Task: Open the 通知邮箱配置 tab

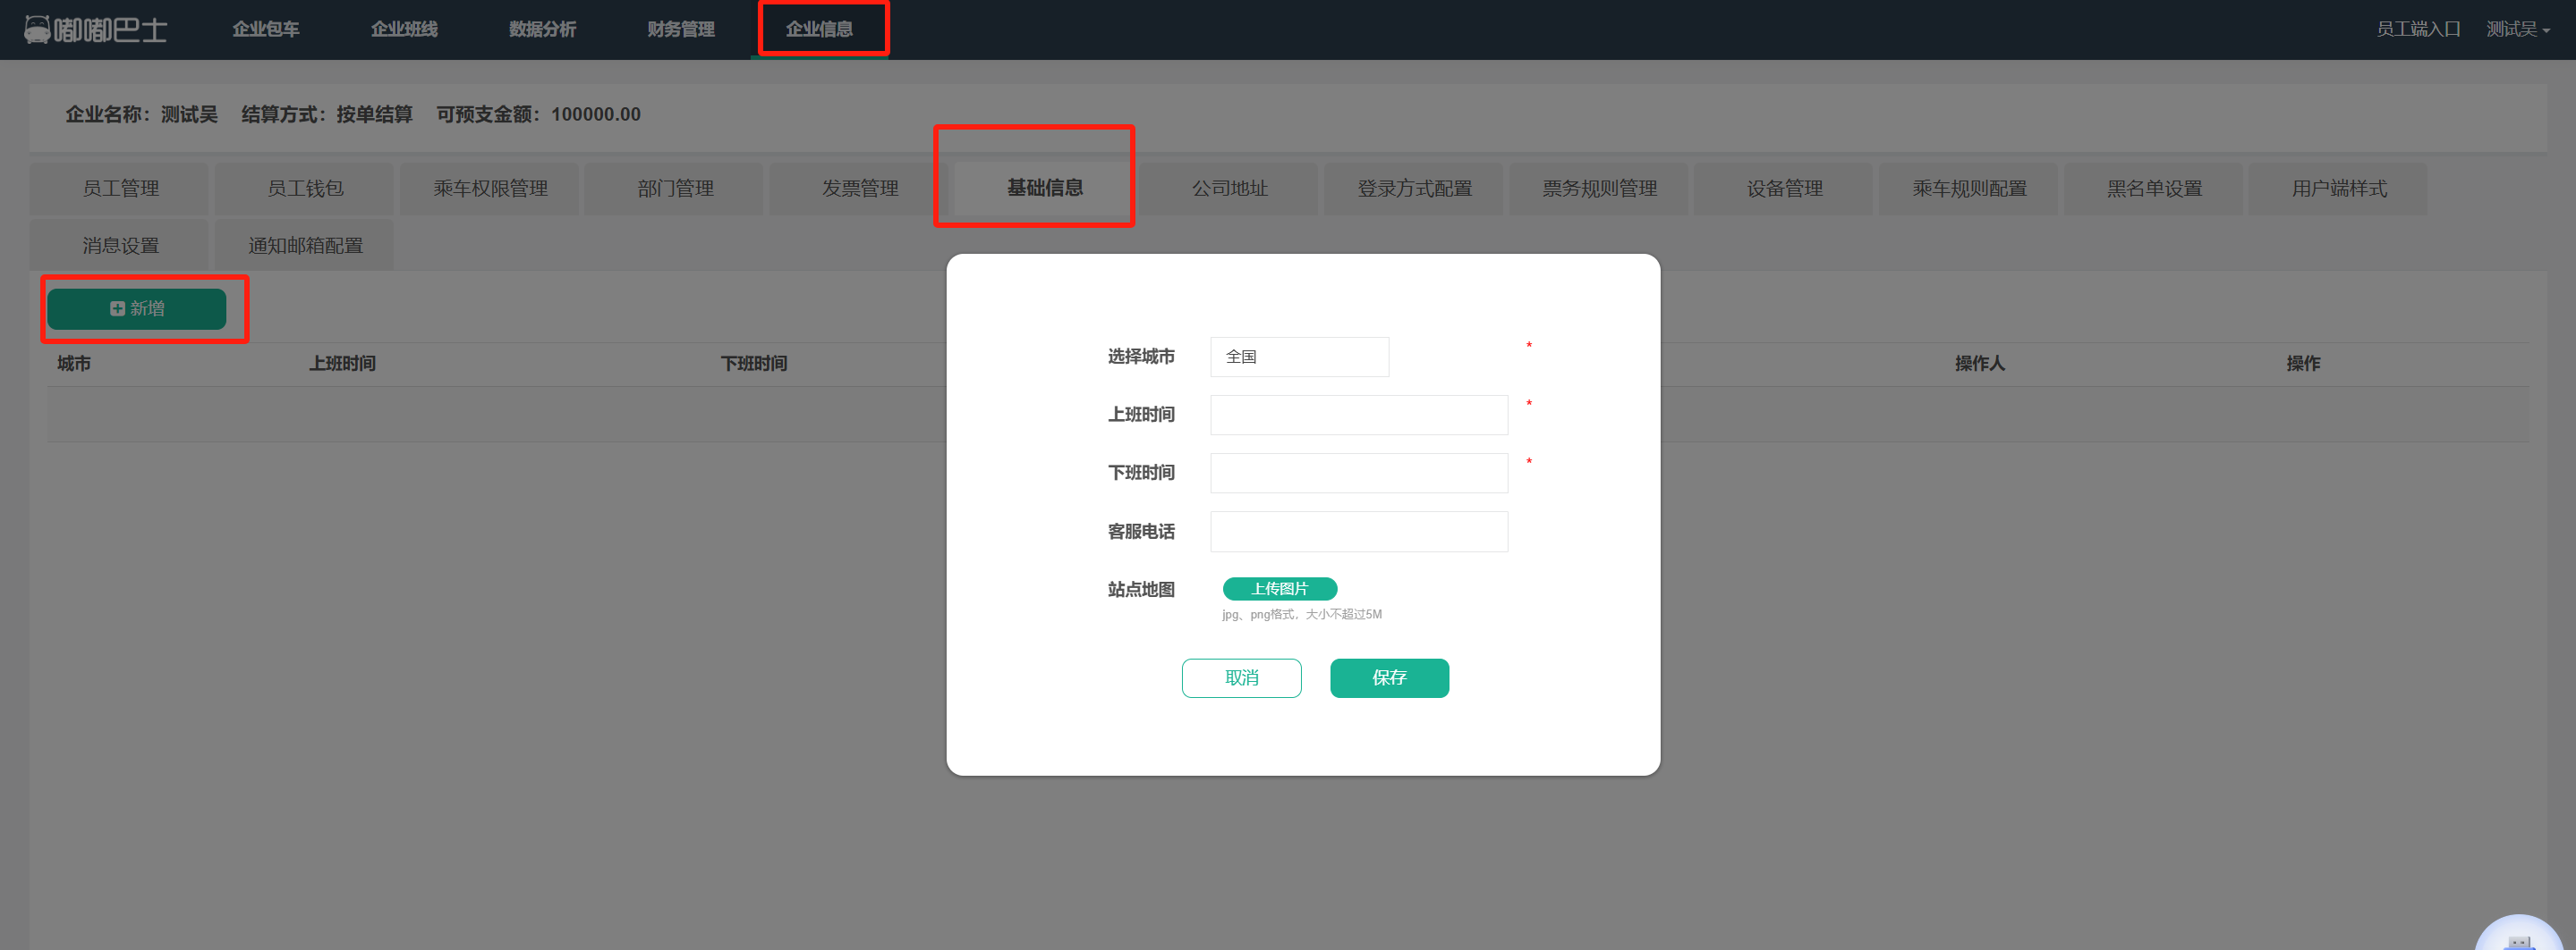Action: pos(305,245)
